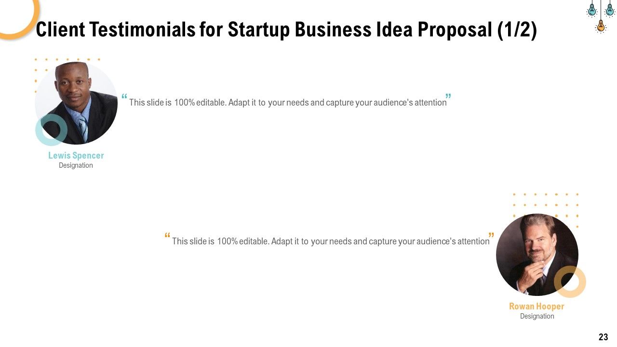This screenshot has height=347, width=617.
Task: Click the teal ring on Lewis Spencer's photo
Action: point(51,130)
